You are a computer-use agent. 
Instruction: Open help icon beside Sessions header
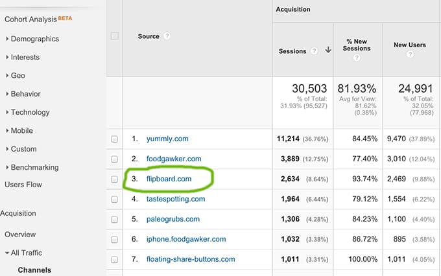point(314,51)
